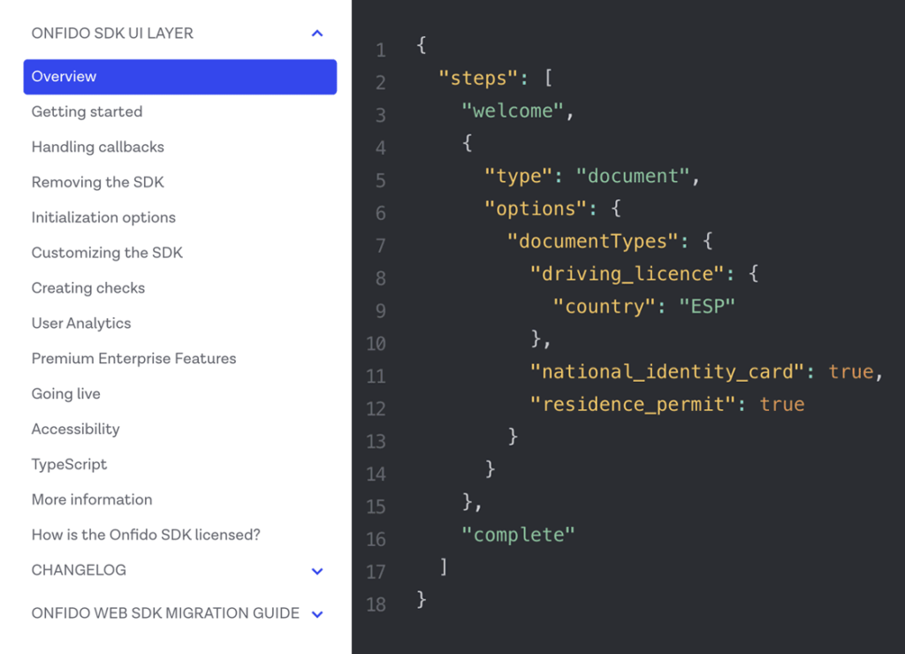Click line number 9 in gutter

point(380,311)
